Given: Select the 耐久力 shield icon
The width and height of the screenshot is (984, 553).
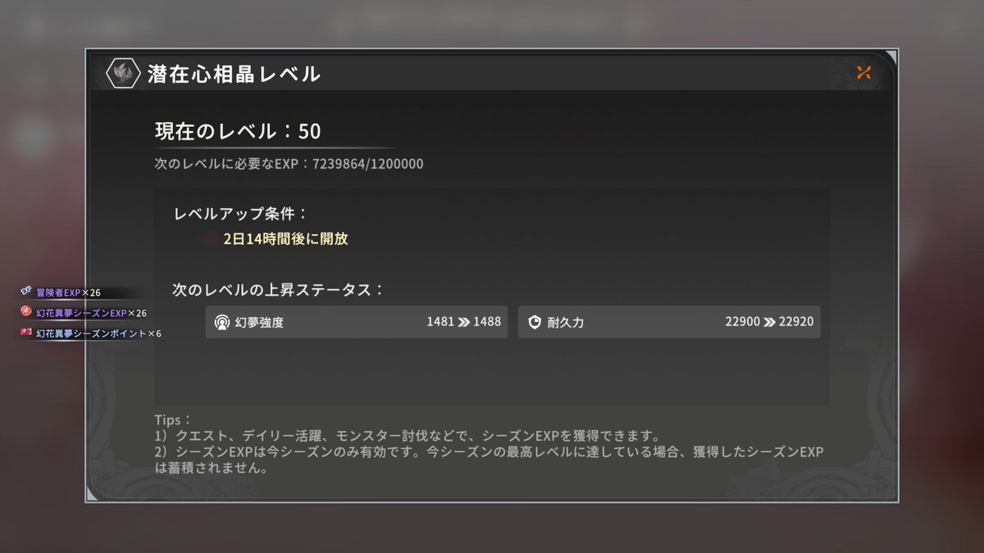Looking at the screenshot, I should [x=533, y=322].
